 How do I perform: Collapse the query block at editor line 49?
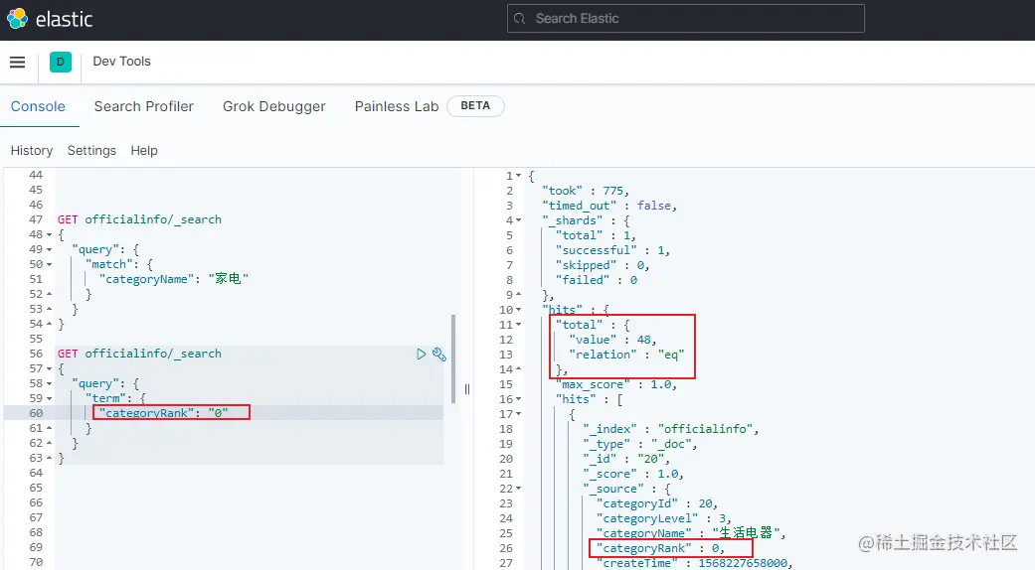49,249
